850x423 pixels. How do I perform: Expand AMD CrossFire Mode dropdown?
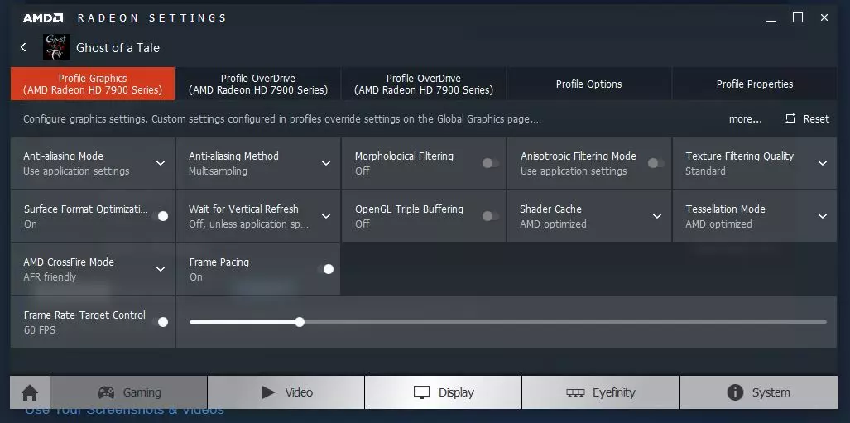(x=161, y=269)
